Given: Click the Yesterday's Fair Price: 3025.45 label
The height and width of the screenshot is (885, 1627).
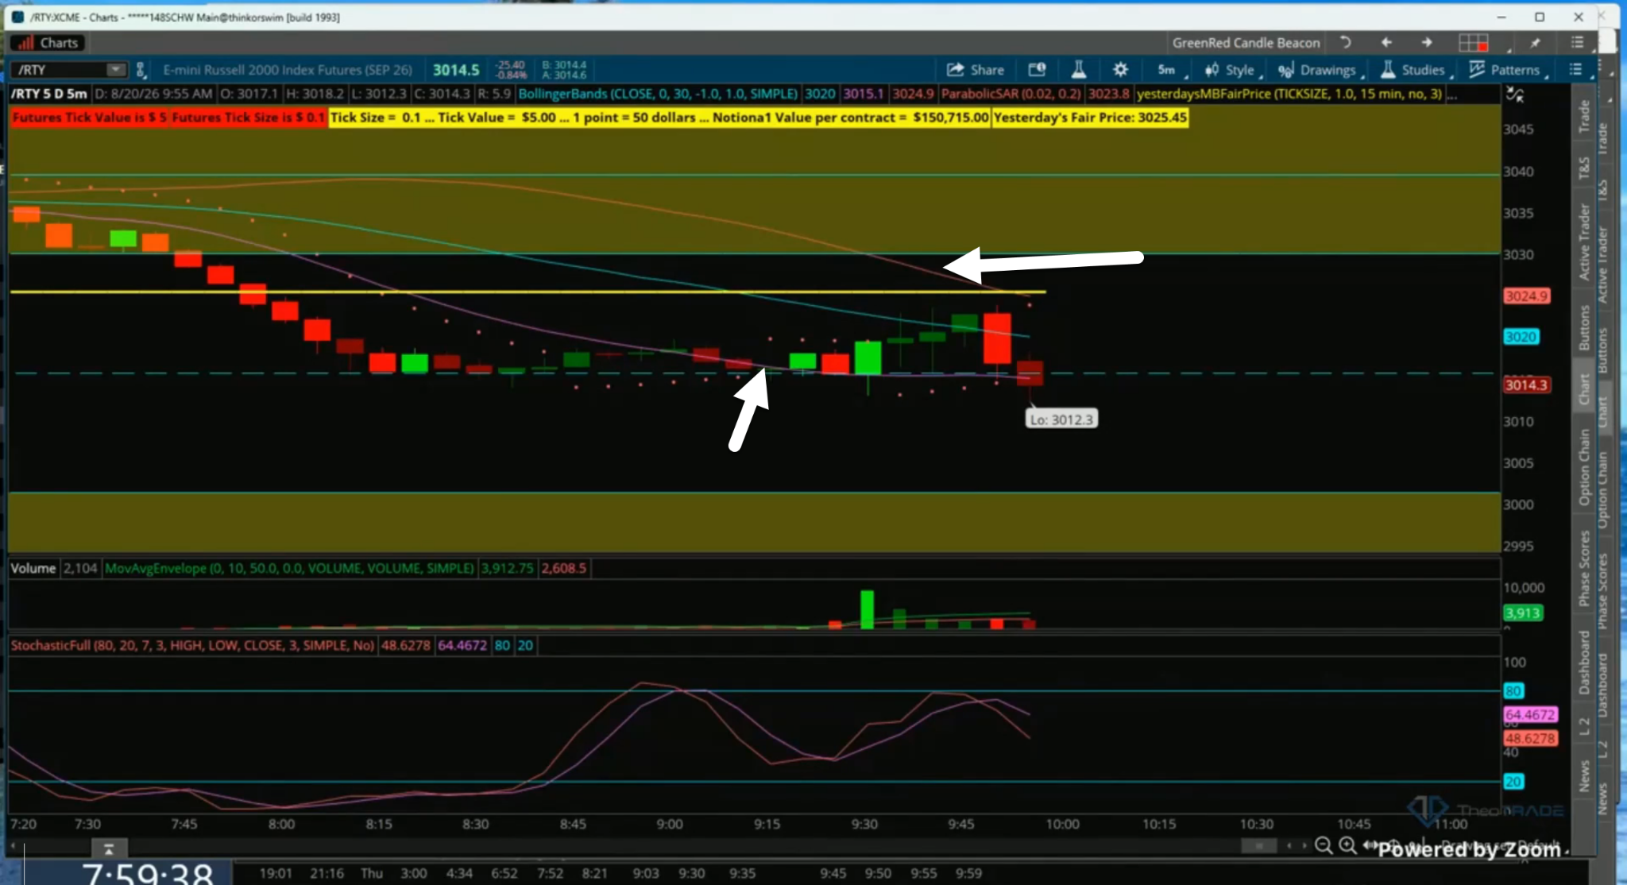Looking at the screenshot, I should point(1090,118).
